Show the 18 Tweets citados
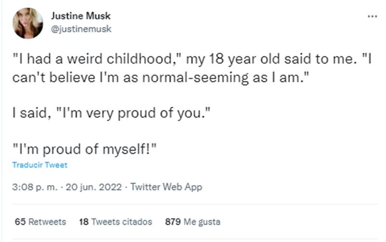This screenshot has width=386, height=242. pos(115,222)
